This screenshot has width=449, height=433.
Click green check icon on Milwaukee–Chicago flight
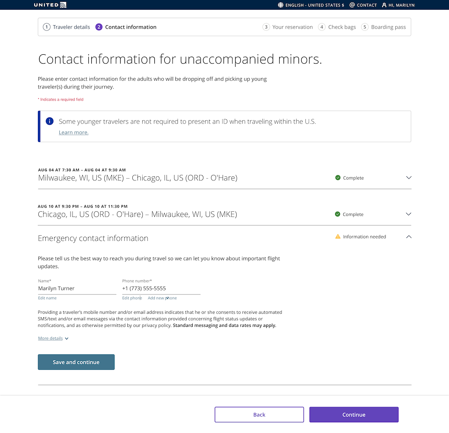tap(338, 178)
